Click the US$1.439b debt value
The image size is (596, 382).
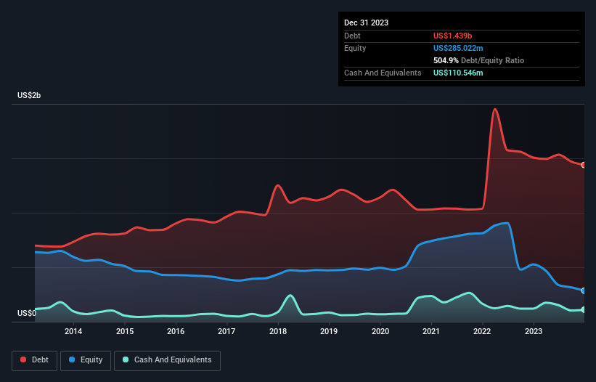click(452, 36)
